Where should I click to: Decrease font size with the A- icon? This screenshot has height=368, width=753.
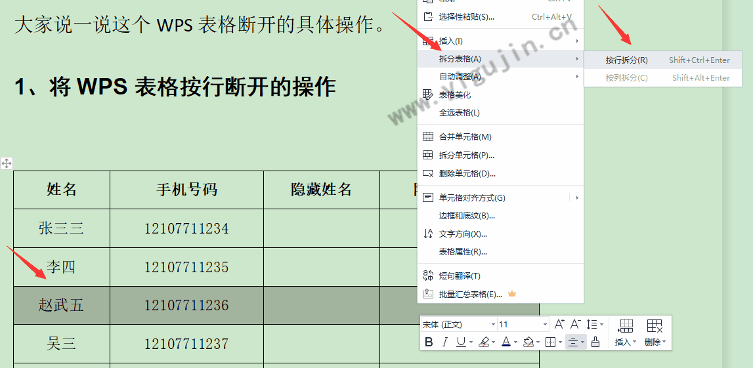coord(576,324)
